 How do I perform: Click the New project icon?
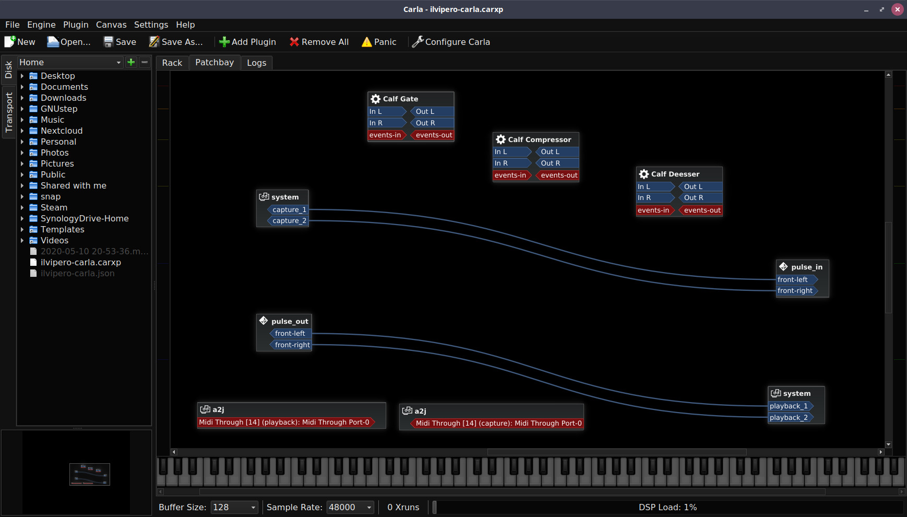click(8, 41)
